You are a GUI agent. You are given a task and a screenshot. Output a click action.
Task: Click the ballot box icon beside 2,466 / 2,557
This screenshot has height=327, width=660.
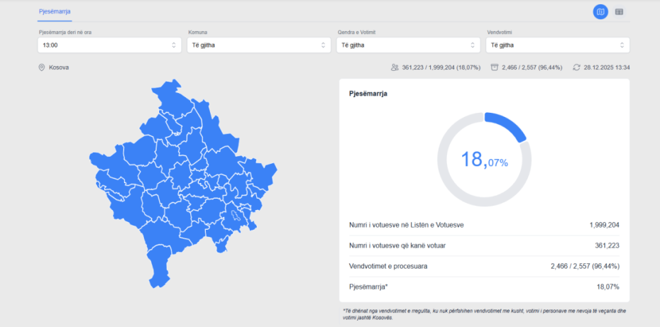[494, 67]
